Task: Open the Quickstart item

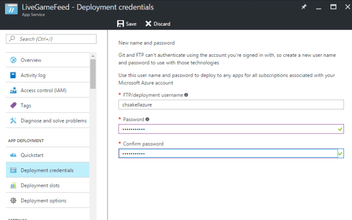Action: point(48,155)
